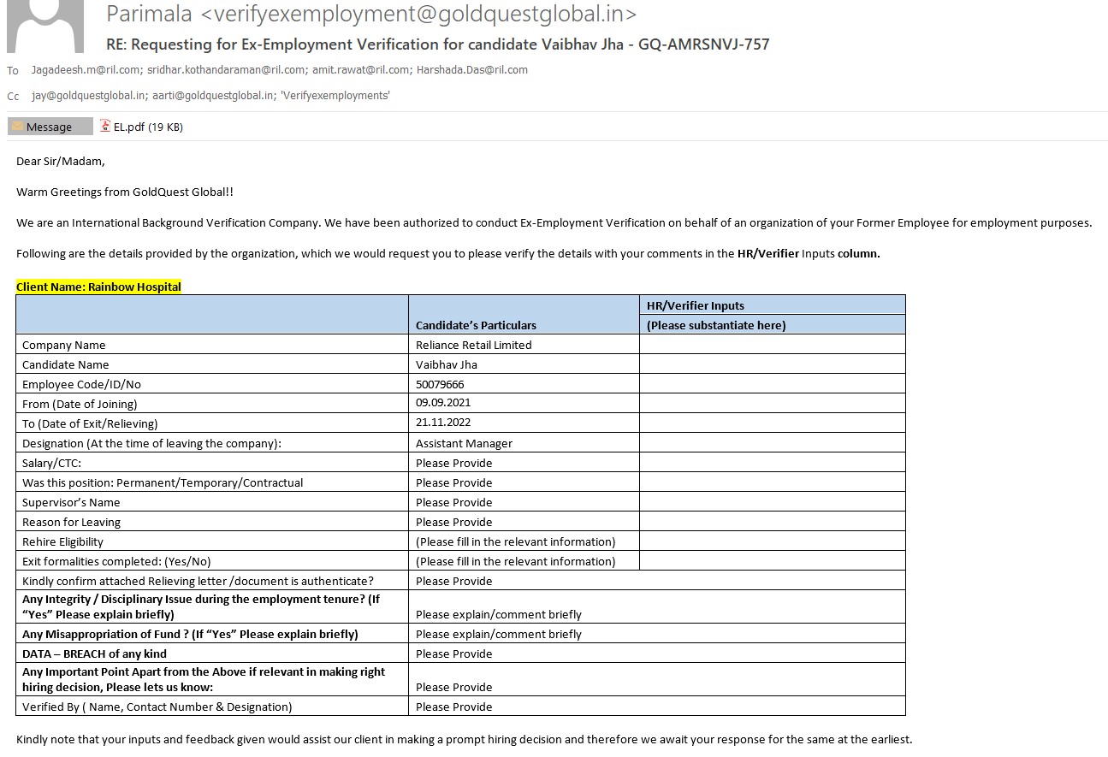This screenshot has width=1108, height=757.
Task: Click the Rehire Eligibility verifier input cell
Action: (771, 541)
